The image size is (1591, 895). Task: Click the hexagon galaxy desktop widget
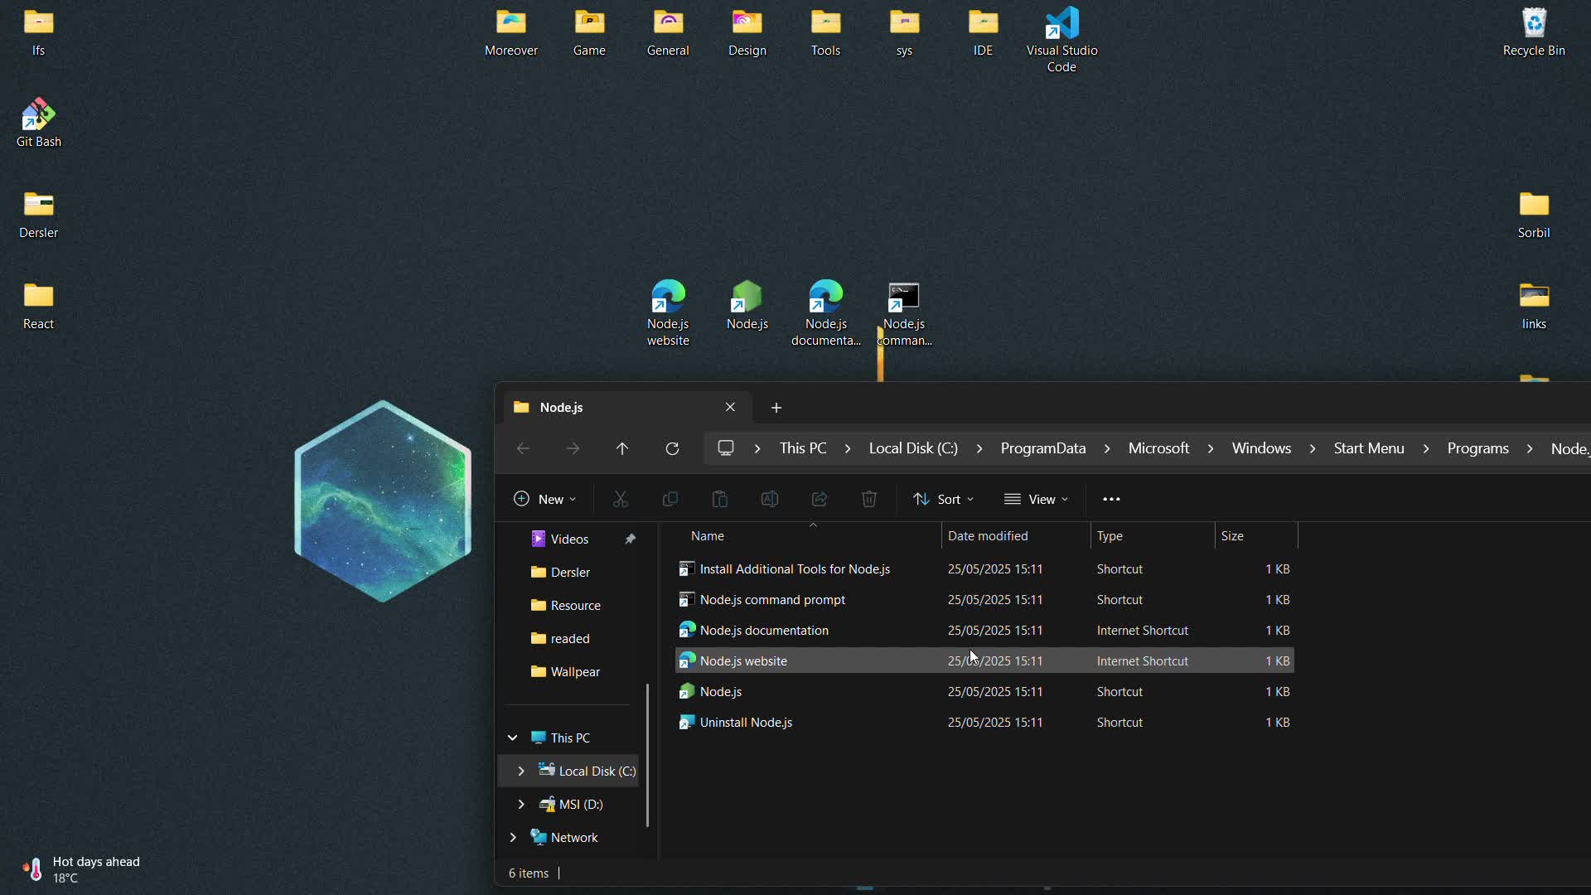point(383,501)
